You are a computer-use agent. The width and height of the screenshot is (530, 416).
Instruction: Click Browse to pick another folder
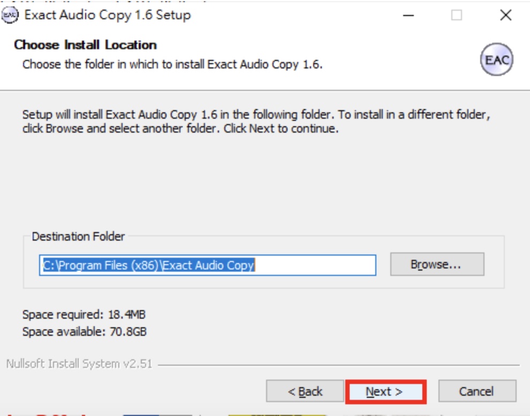[x=437, y=264]
